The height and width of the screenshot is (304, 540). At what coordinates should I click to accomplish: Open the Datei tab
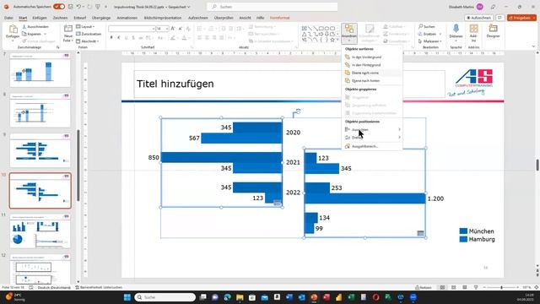point(8,18)
